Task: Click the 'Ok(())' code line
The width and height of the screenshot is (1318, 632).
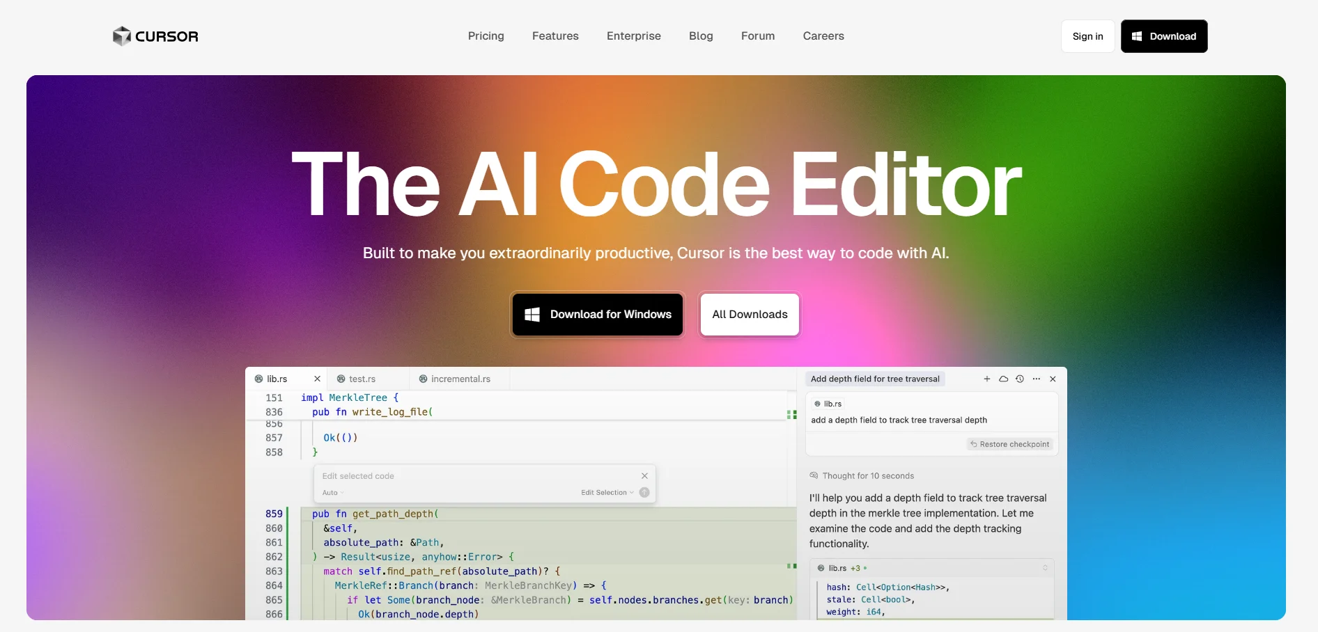Action: [341, 438]
